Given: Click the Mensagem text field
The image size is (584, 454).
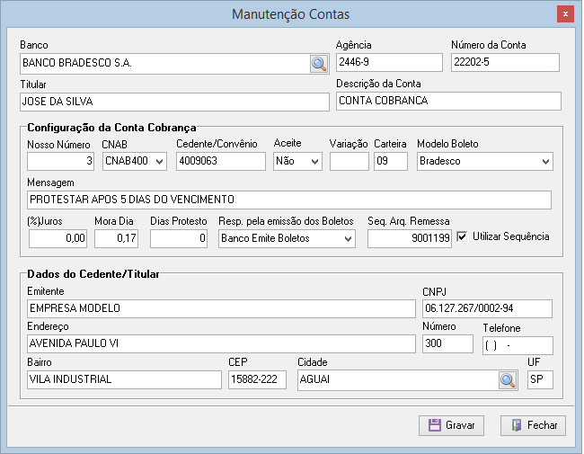Looking at the screenshot, I should [289, 200].
